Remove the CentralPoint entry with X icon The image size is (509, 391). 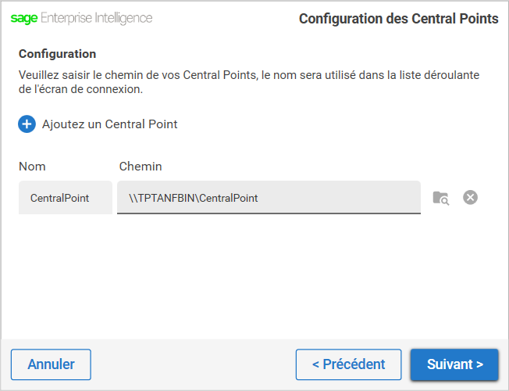coord(470,197)
